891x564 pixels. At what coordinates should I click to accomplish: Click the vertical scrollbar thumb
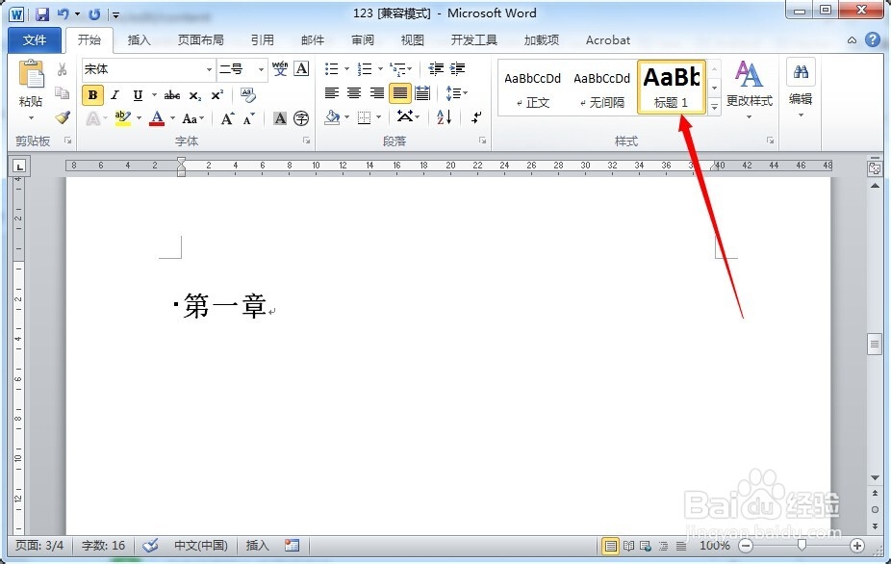tap(875, 345)
